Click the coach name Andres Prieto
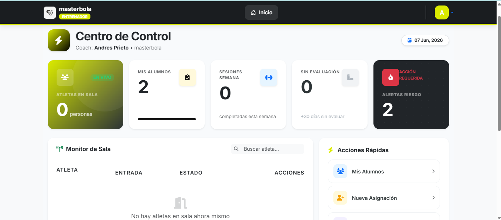The image size is (501, 220). [111, 48]
